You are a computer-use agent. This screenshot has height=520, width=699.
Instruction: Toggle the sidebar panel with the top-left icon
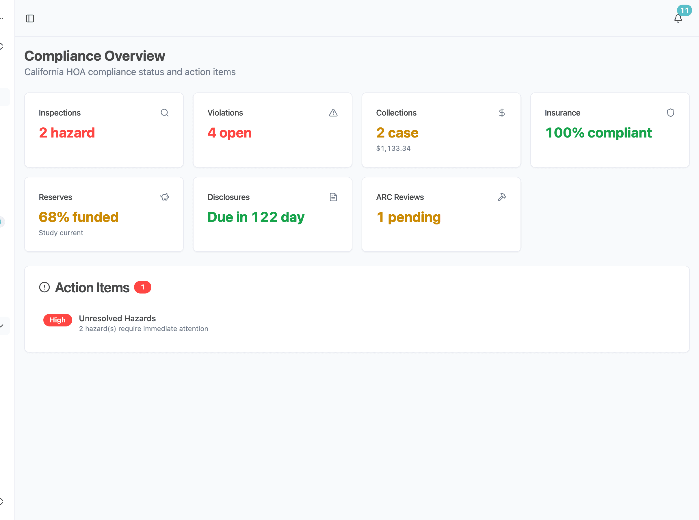point(30,18)
